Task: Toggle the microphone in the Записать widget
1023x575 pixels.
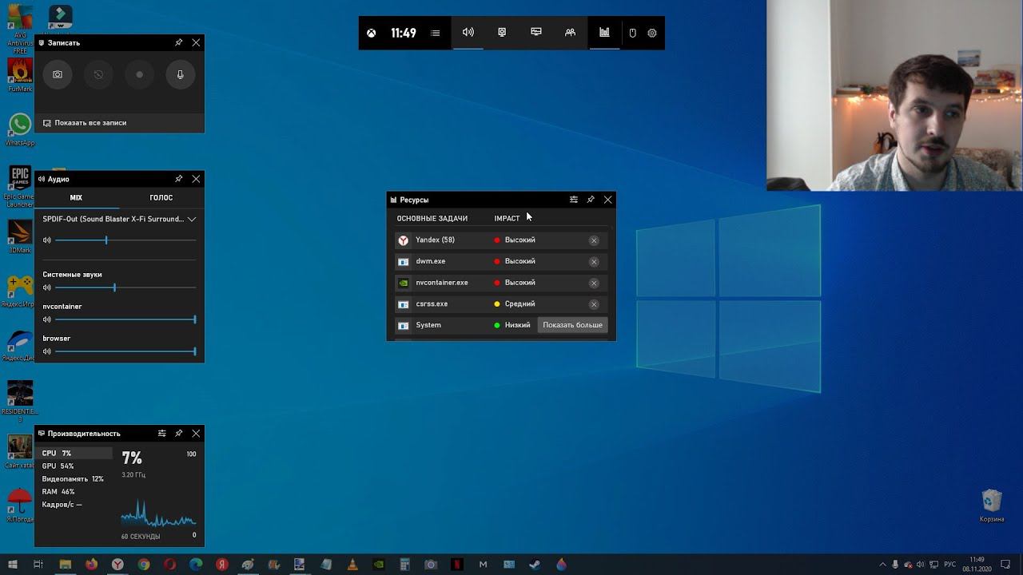Action: (x=180, y=74)
